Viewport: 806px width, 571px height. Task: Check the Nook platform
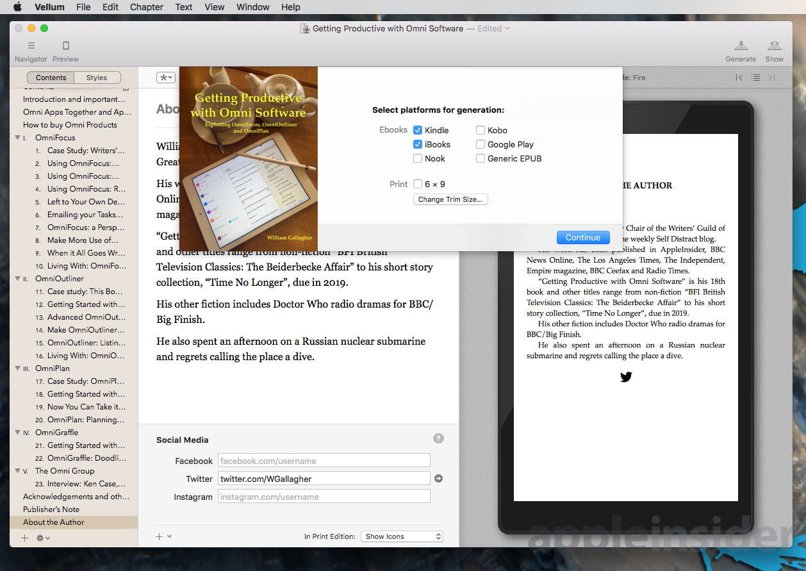click(x=418, y=158)
